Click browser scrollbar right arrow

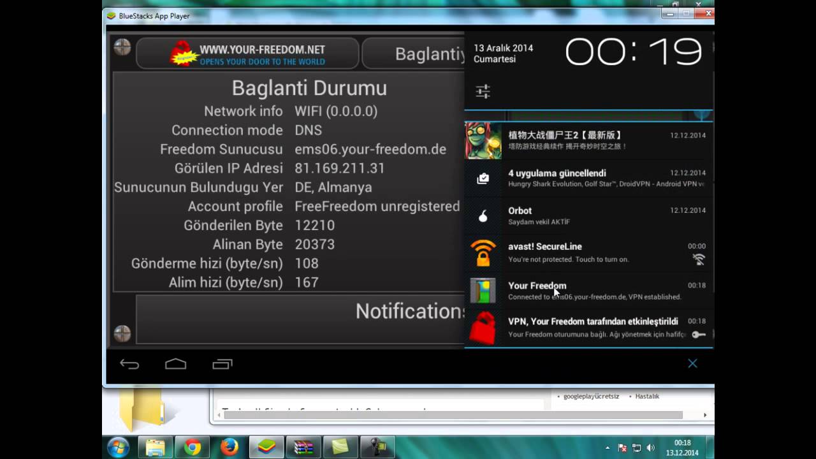(704, 415)
